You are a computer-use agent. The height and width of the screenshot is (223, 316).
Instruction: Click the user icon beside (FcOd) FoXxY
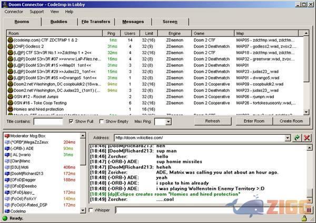click(7, 199)
